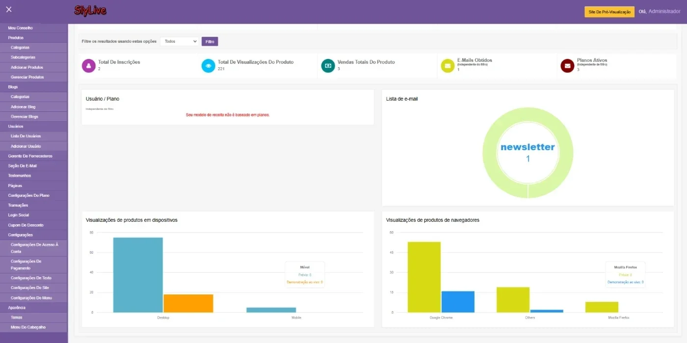Screen dimensions: 687x343
Task: Open Páginas in sidebar
Action: [33, 185]
